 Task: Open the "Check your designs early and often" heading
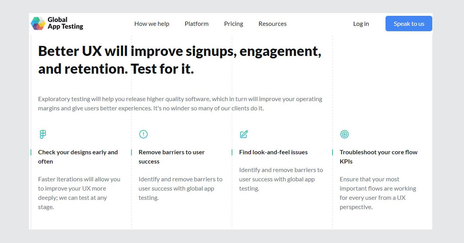(x=78, y=157)
